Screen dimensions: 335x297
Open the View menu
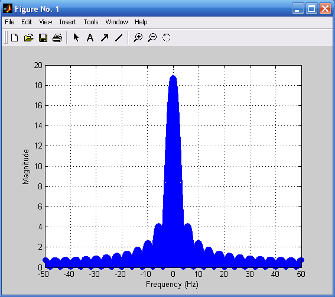coord(45,22)
